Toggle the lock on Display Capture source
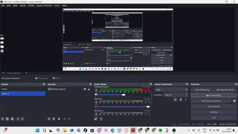The height and width of the screenshot is (134, 238). [89, 89]
